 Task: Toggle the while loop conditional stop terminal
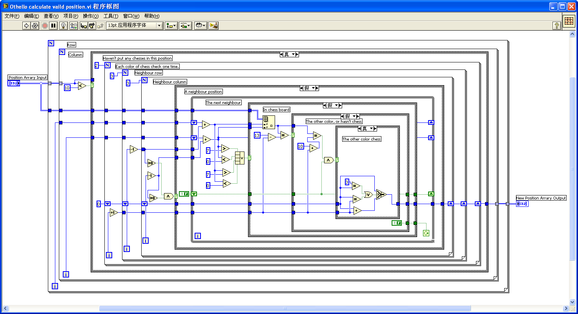pyautogui.click(x=426, y=233)
